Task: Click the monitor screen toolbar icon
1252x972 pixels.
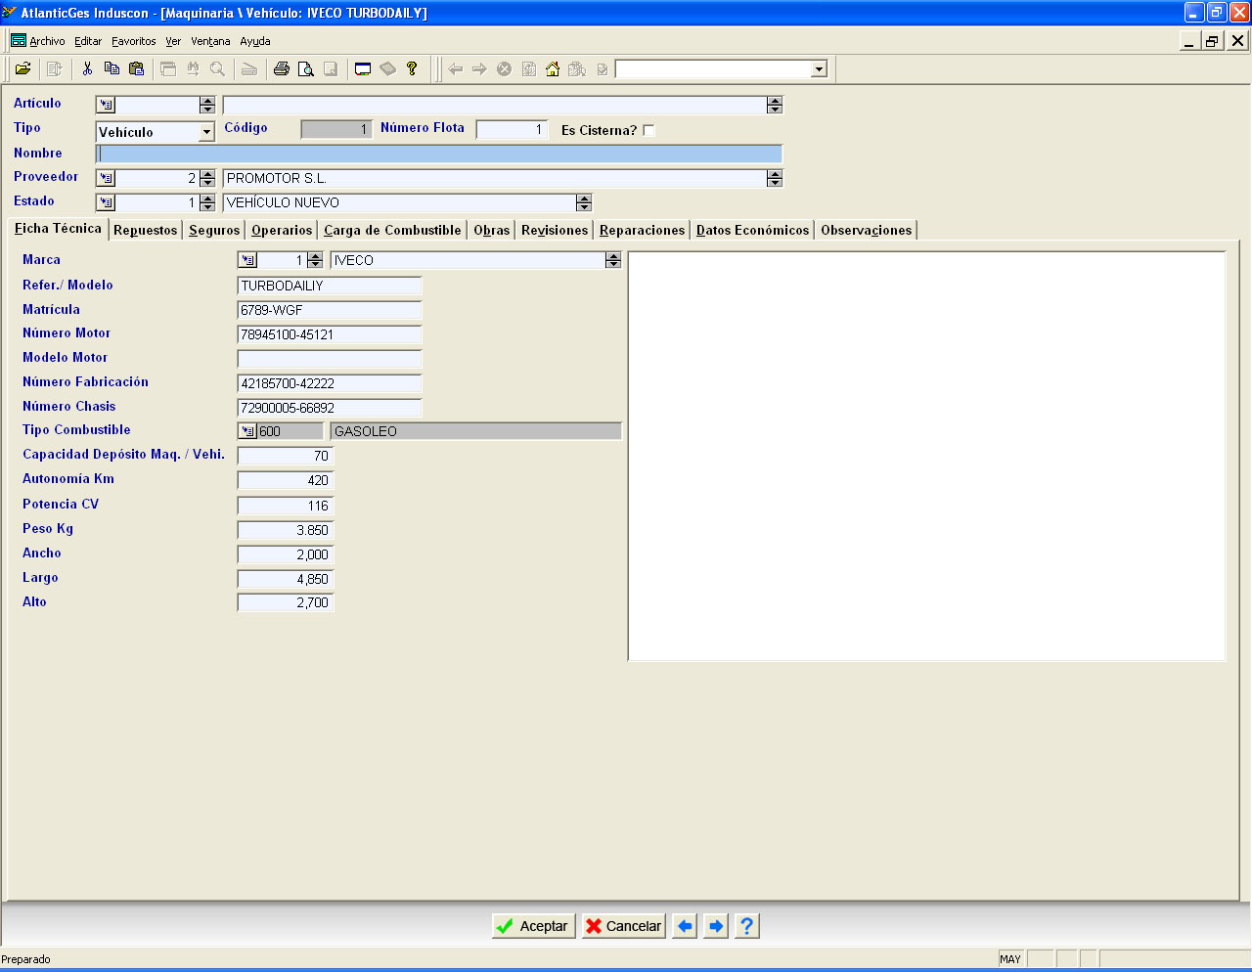Action: (x=363, y=68)
